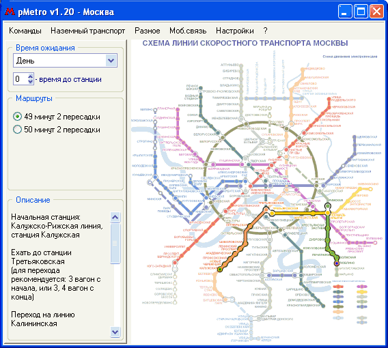Screen dimensions: 388x348
Task: Click the red Парк культуры station dot
Action: [225, 212]
